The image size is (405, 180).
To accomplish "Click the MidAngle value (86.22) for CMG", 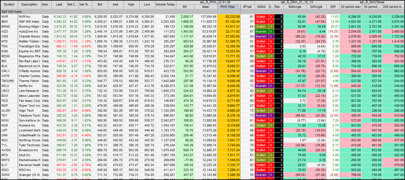I will point(295,36).
